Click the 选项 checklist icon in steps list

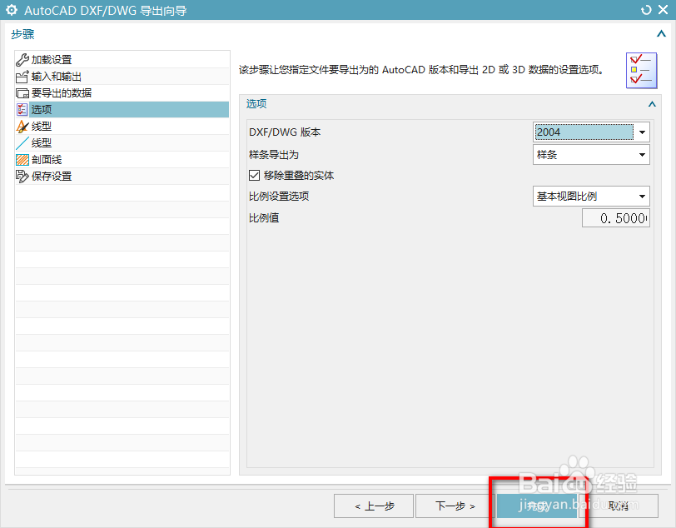(22, 110)
